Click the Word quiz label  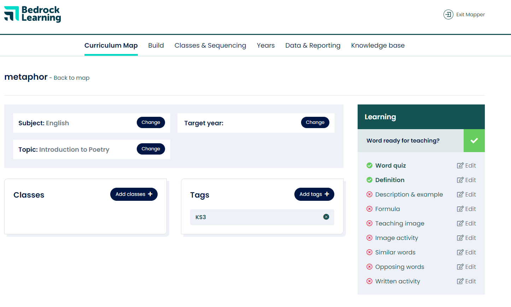coord(390,165)
